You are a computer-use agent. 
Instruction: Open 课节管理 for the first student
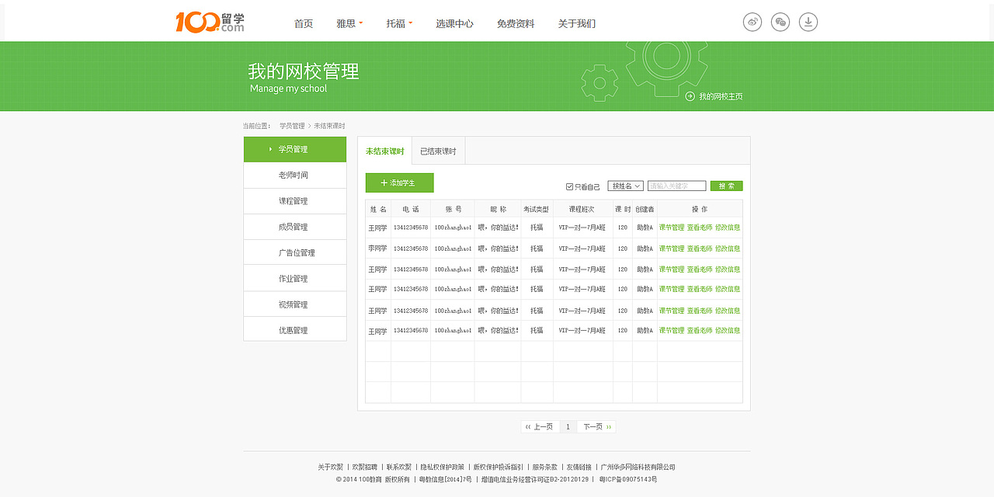(672, 228)
